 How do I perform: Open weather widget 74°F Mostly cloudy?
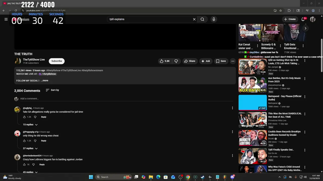12,177
